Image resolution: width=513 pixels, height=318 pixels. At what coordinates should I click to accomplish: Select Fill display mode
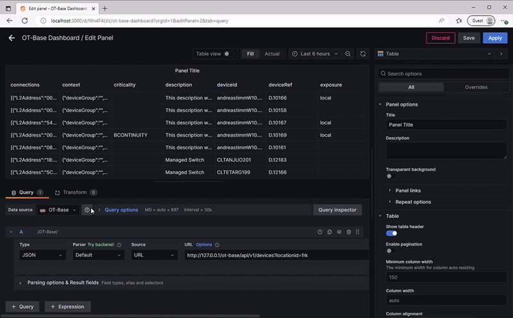pos(250,54)
